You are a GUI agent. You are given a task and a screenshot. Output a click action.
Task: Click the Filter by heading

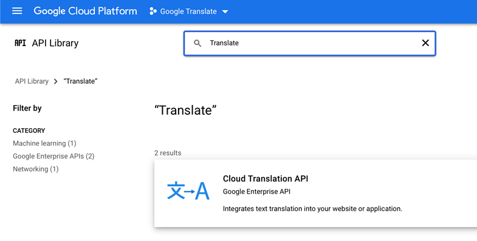[27, 108]
